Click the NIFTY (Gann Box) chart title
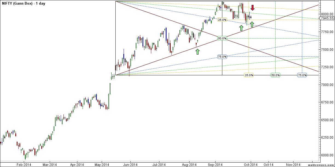The width and height of the screenshot is (335, 167). 23,4
